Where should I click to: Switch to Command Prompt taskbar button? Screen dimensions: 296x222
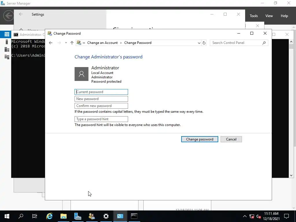[134, 216]
